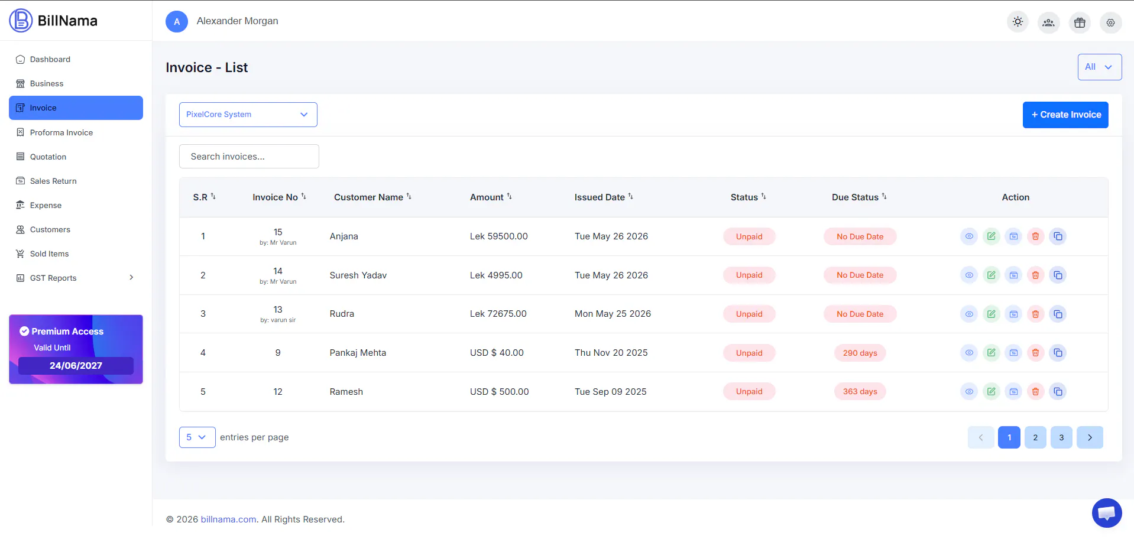
Task: View the Anjana invoice with eye icon
Action: pyautogui.click(x=969, y=236)
